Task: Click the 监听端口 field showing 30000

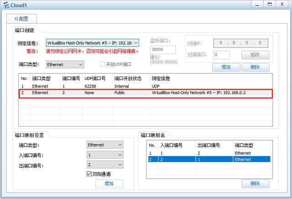Action: (x=163, y=50)
